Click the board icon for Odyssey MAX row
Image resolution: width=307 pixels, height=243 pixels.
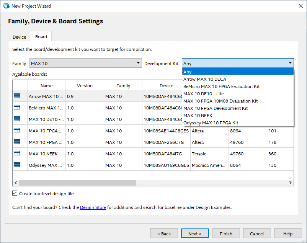pyautogui.click(x=17, y=165)
